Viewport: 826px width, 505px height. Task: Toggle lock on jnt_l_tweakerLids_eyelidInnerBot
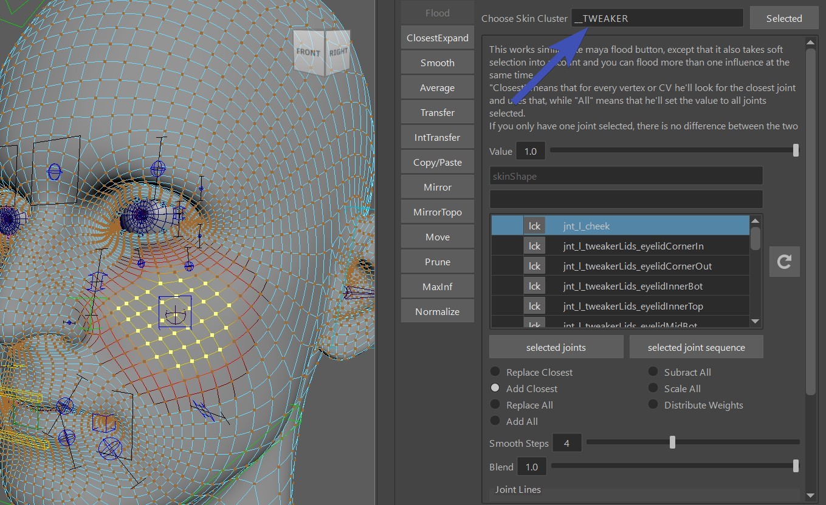534,286
